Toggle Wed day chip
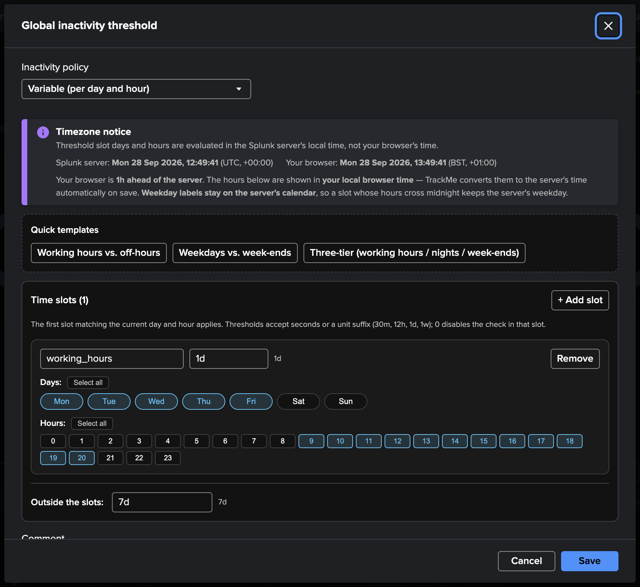The height and width of the screenshot is (587, 640). (x=156, y=401)
